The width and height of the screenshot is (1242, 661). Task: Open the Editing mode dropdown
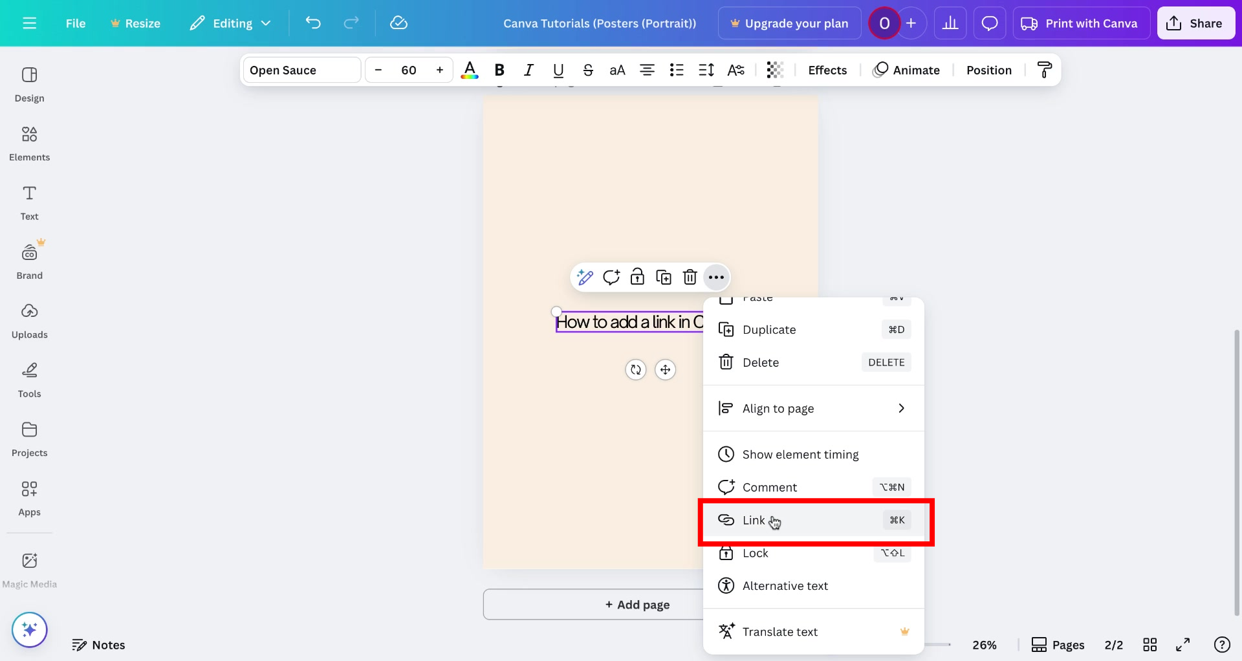click(230, 23)
